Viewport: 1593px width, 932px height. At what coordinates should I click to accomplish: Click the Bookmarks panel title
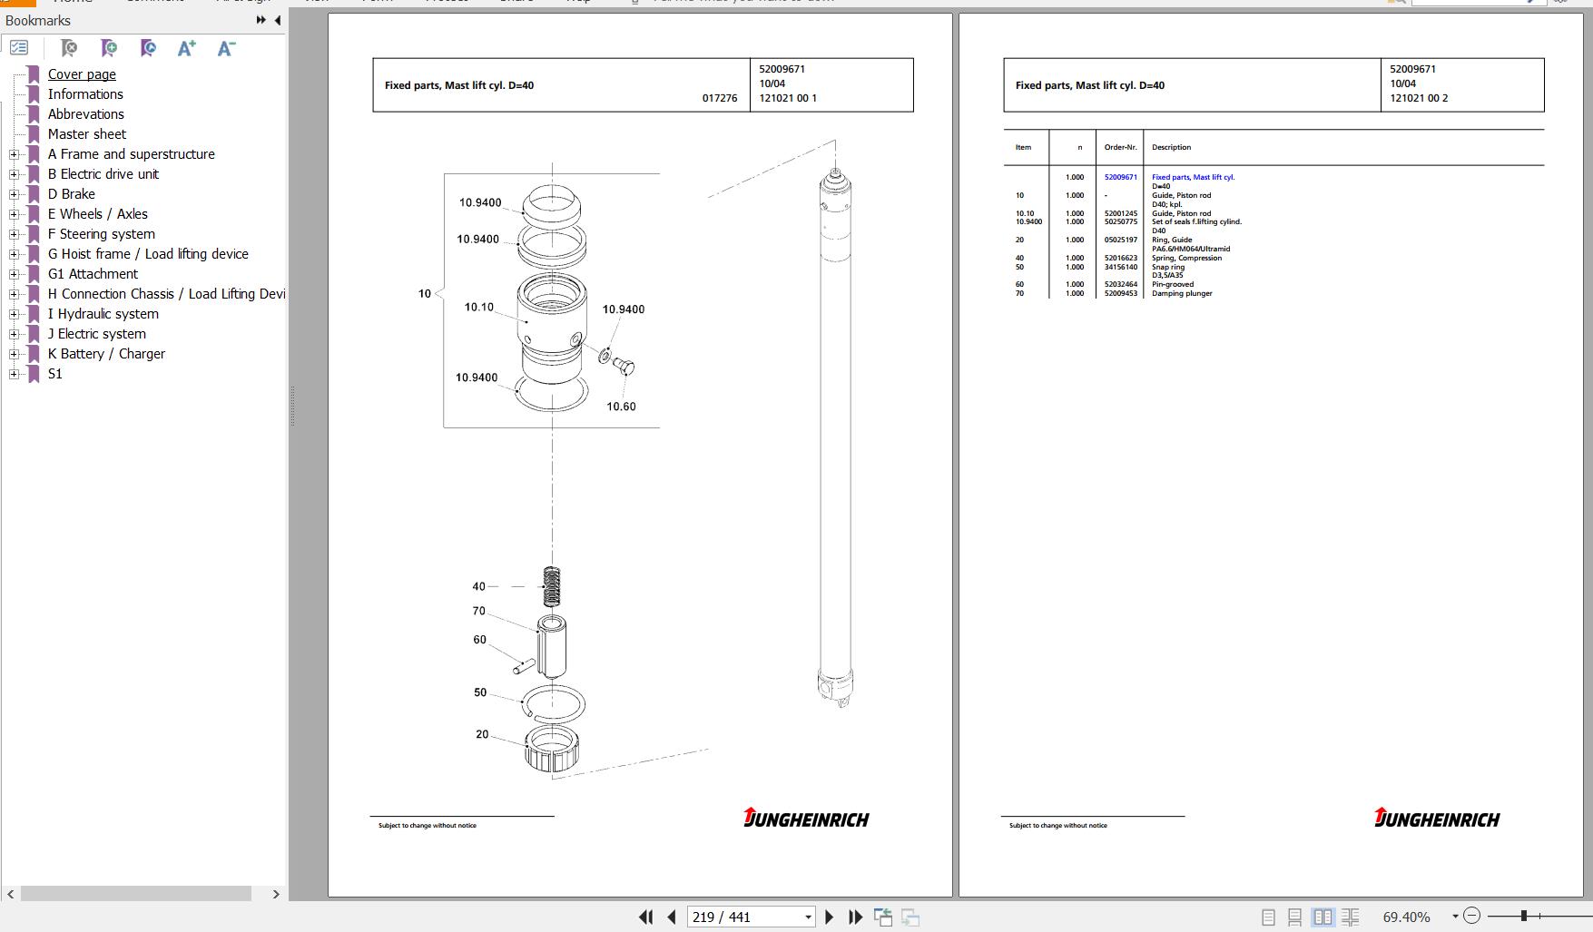coord(38,20)
